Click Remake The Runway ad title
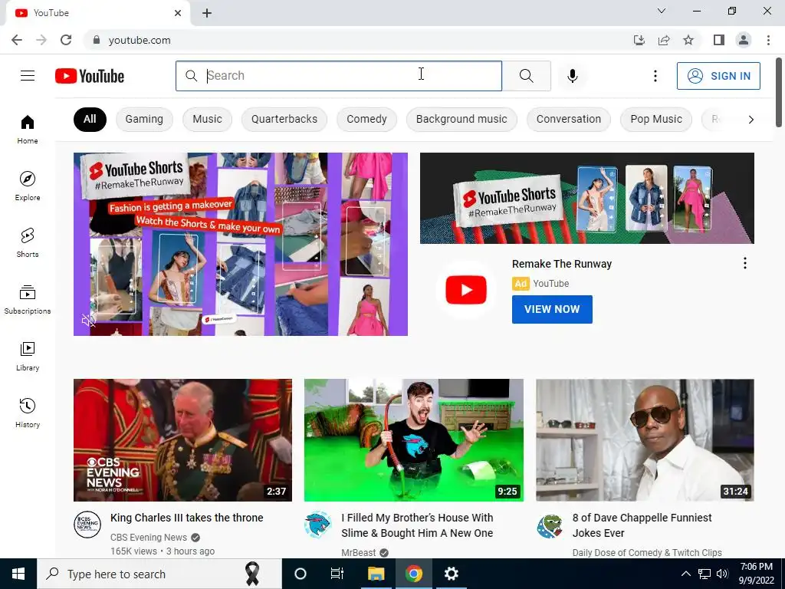The height and width of the screenshot is (589, 785). [562, 264]
